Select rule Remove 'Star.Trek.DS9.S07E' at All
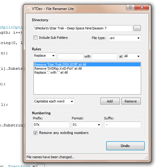This screenshot has width=156, height=167. click(x=87, y=65)
